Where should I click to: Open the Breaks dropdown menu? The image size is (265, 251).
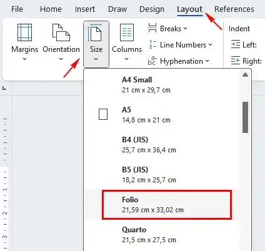(x=186, y=28)
